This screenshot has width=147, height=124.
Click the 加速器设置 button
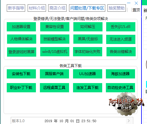point(21,27)
